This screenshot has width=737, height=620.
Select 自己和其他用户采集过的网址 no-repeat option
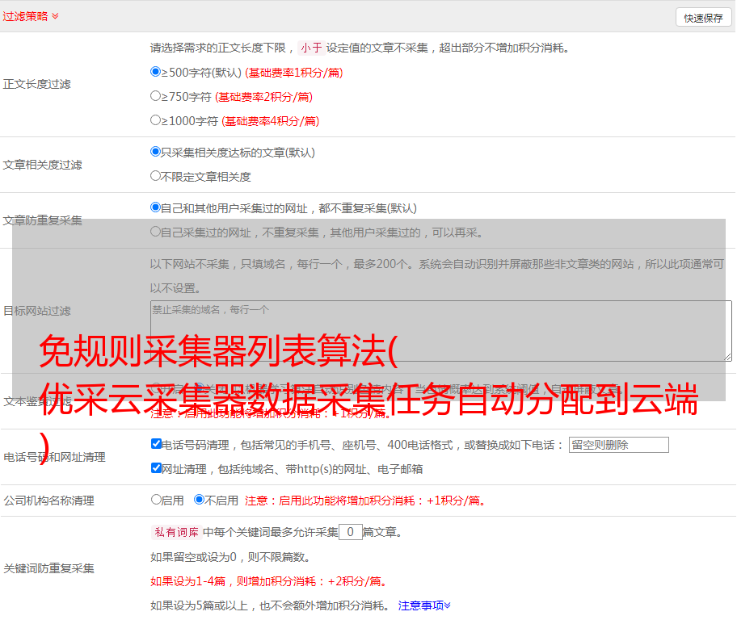tap(155, 207)
